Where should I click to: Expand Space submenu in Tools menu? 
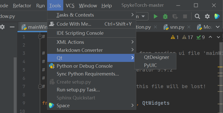[92, 105]
